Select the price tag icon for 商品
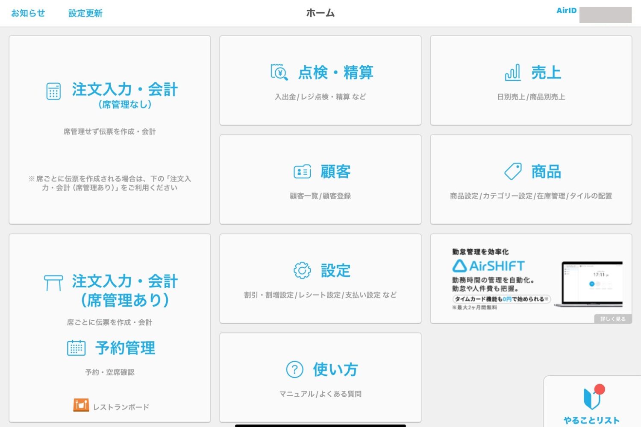This screenshot has width=641, height=427. [514, 172]
